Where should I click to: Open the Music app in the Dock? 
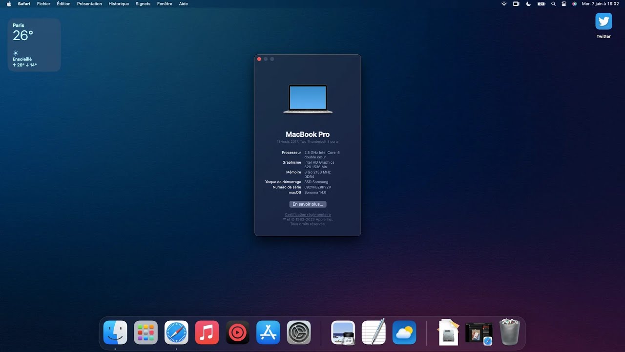tap(207, 332)
